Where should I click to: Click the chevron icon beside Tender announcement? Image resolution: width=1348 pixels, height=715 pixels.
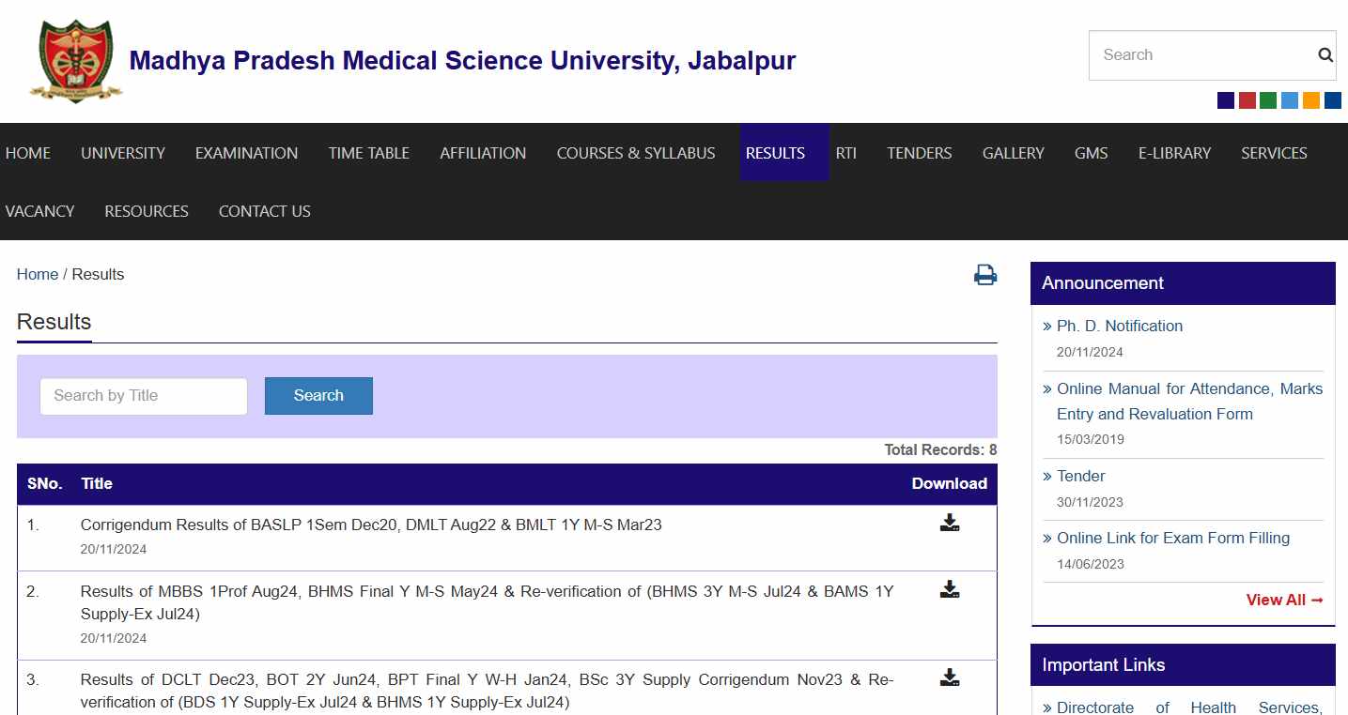tap(1047, 476)
